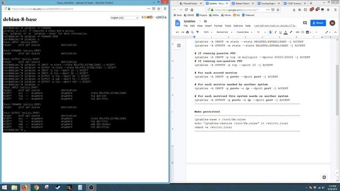Open the downloads arrow icon in the Firefox toolbar
The image size is (340, 191).
(294, 10)
